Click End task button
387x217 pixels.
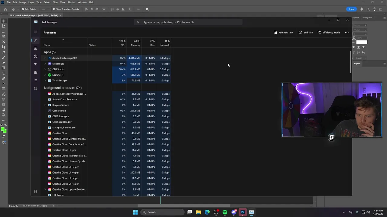[x=306, y=32]
